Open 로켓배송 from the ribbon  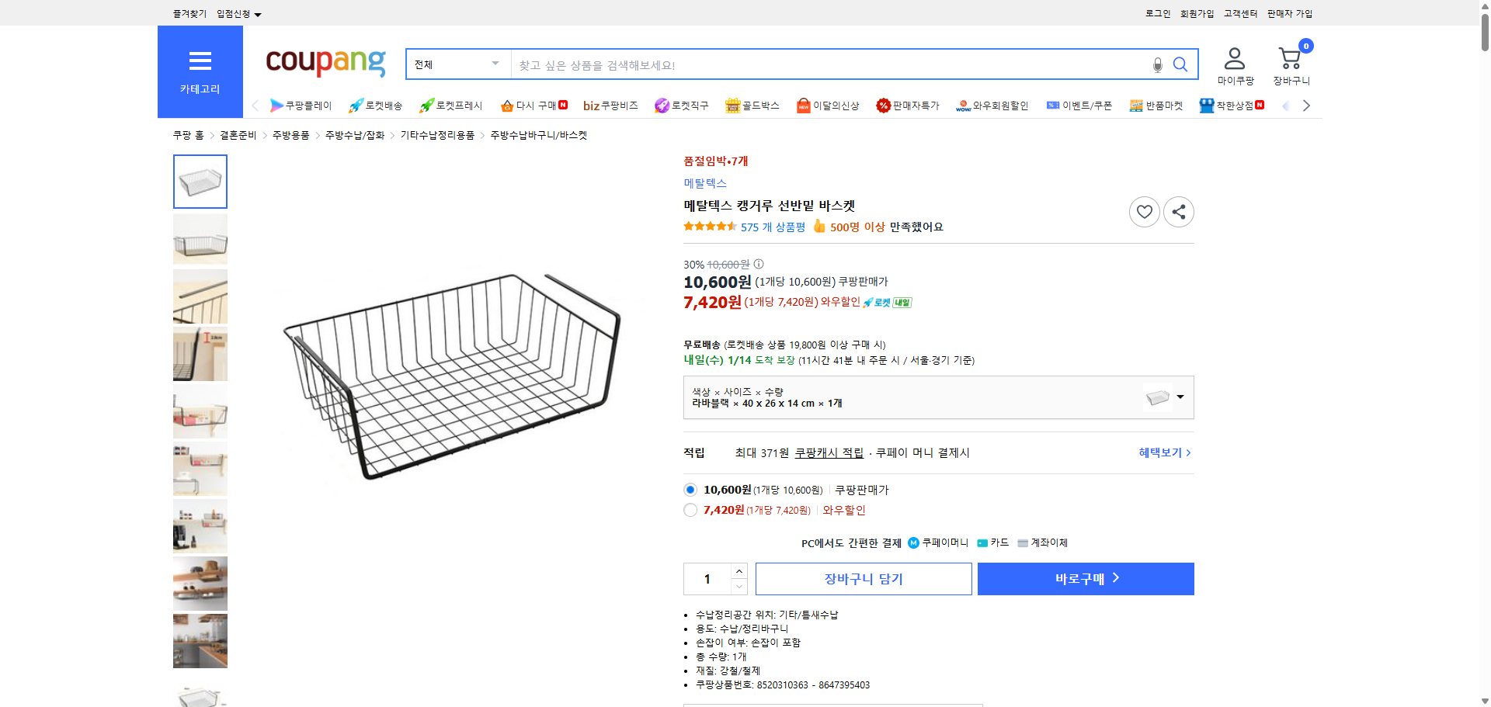377,106
